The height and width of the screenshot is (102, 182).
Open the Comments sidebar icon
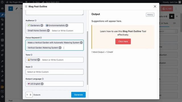click(2, 29)
